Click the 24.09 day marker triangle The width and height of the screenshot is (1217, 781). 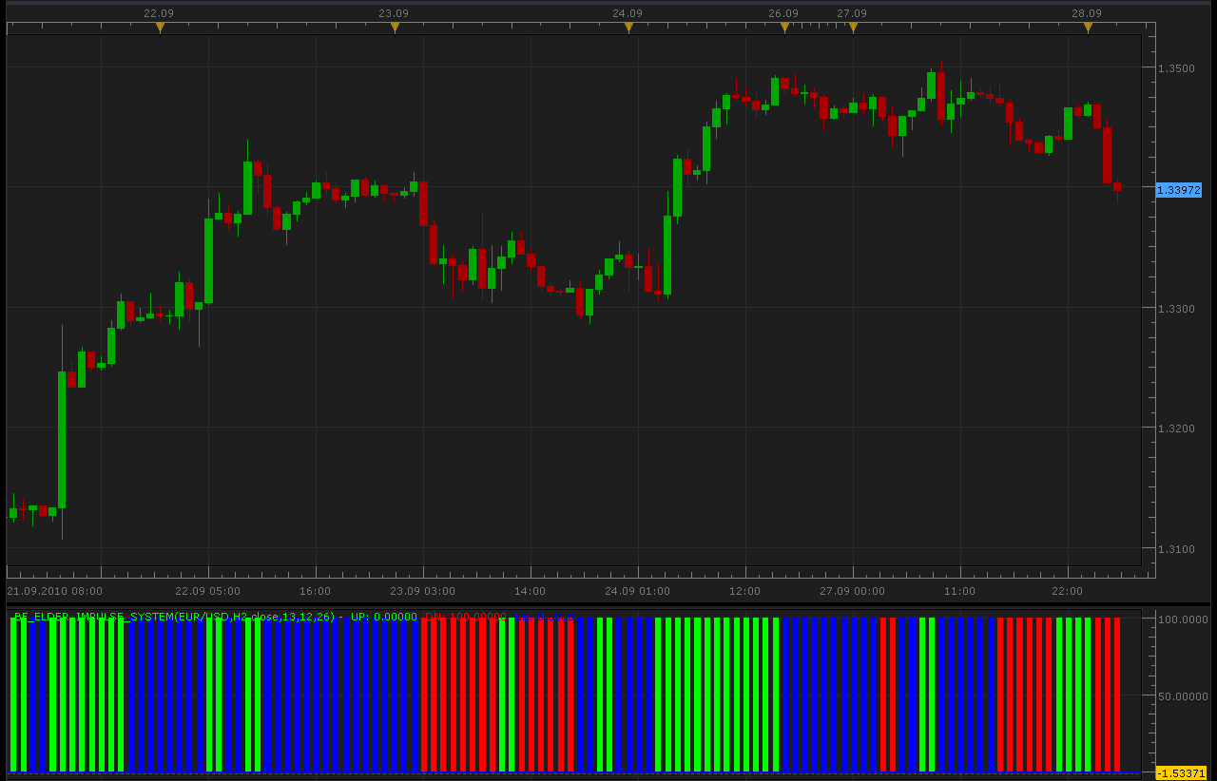tap(628, 28)
